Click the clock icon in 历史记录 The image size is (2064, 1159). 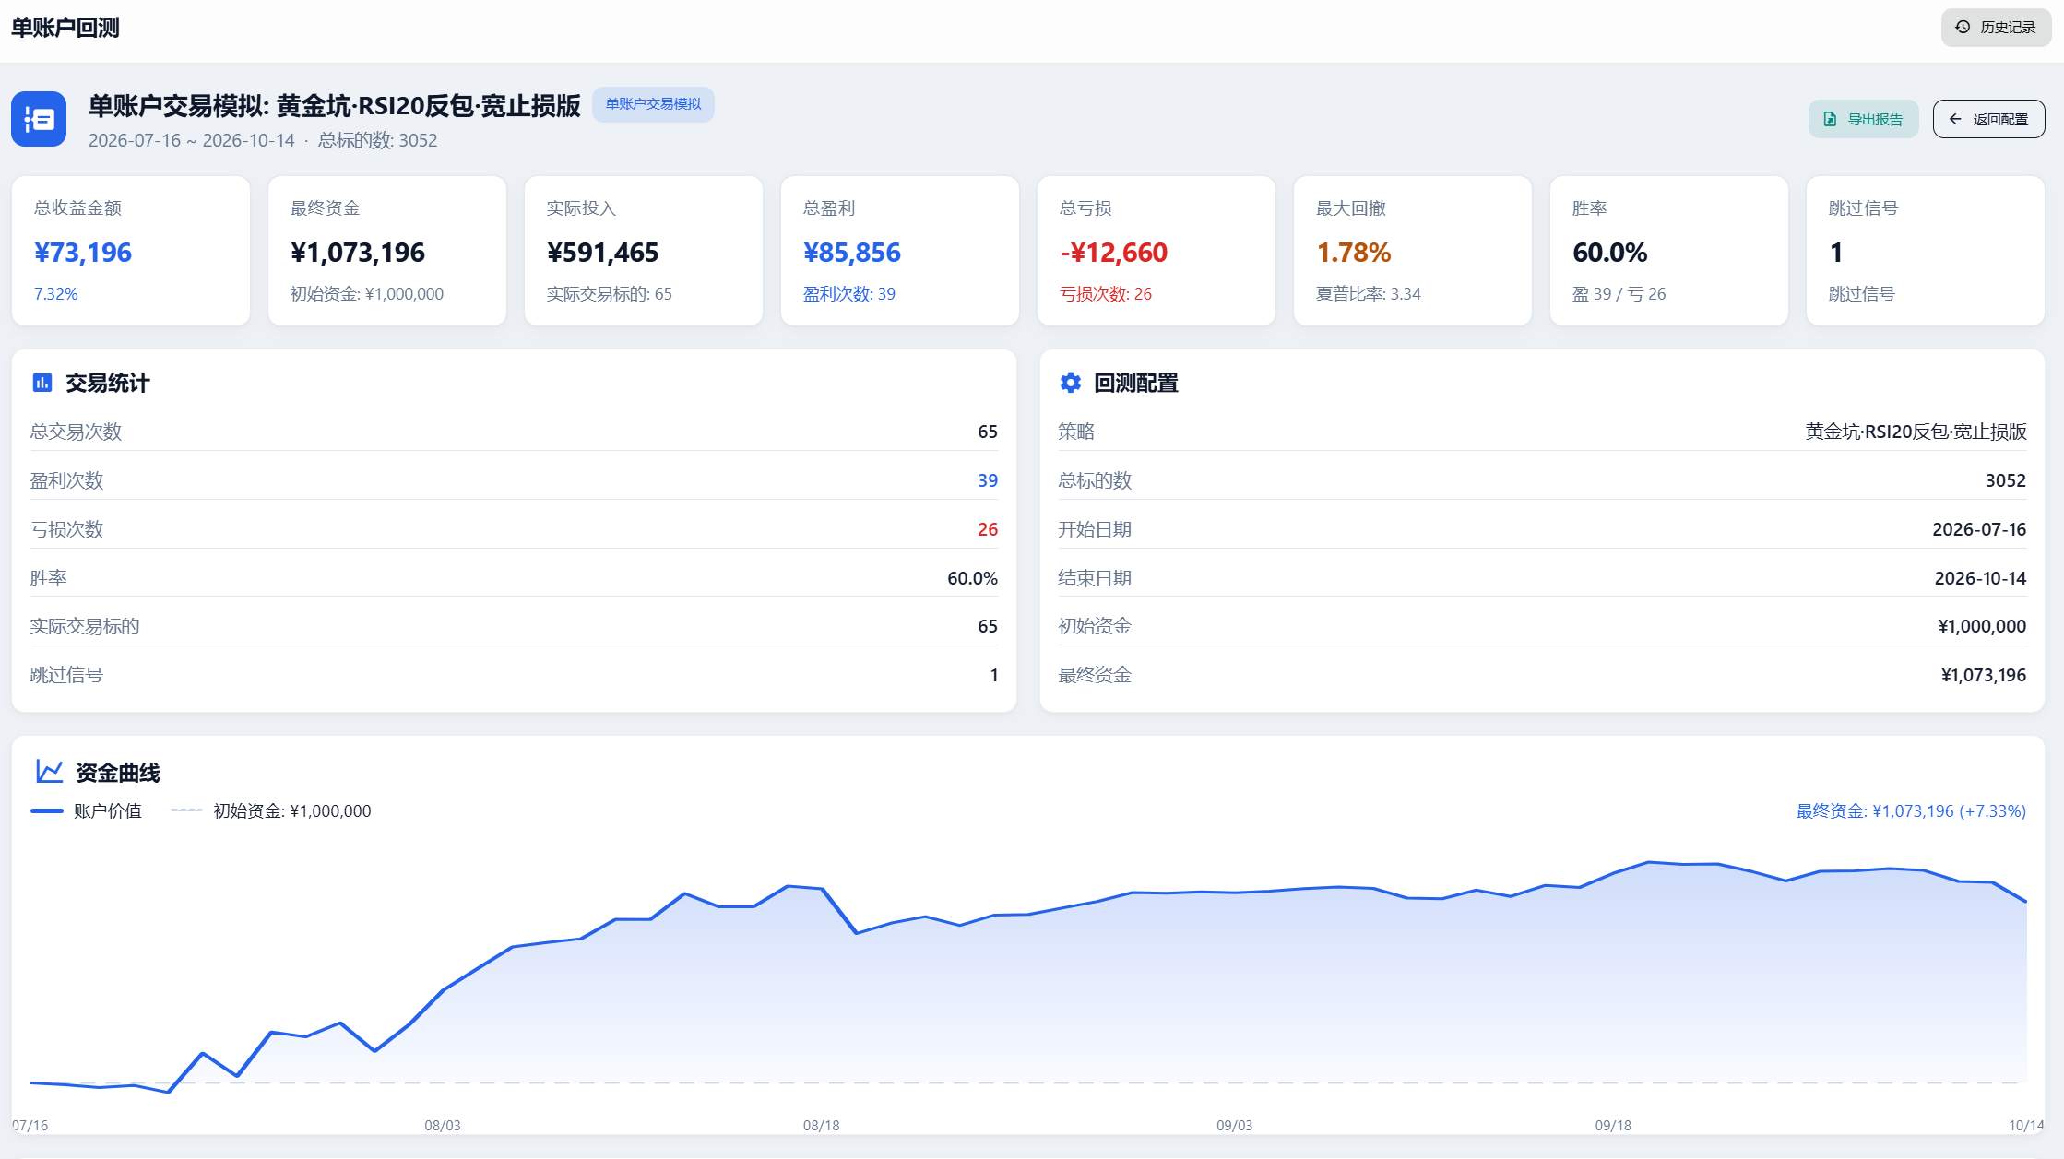[x=1963, y=28]
